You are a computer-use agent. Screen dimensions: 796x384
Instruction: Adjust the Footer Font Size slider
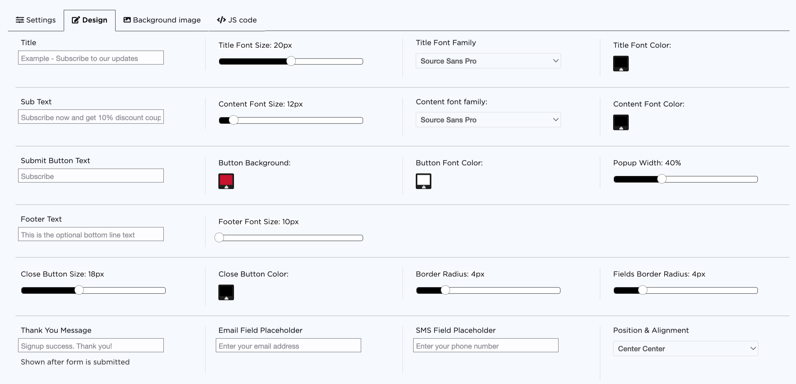tap(289, 238)
